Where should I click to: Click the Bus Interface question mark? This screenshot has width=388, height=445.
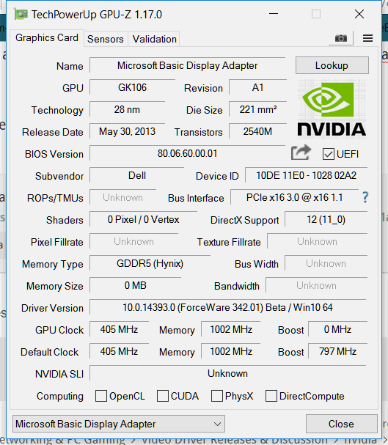coord(365,197)
